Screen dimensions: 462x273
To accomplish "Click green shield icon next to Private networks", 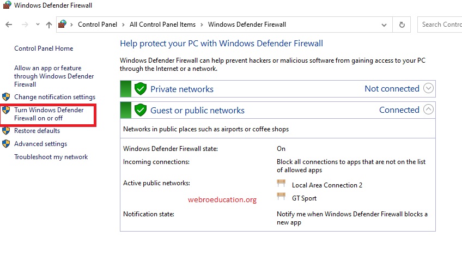I will [x=141, y=89].
